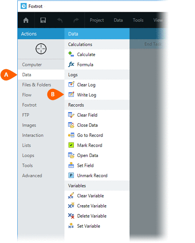Click the Actions panel header
The width and height of the screenshot is (195, 243).
click(x=41, y=34)
